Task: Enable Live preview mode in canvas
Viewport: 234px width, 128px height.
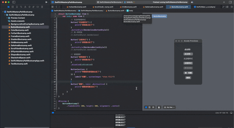Action: click(x=146, y=107)
